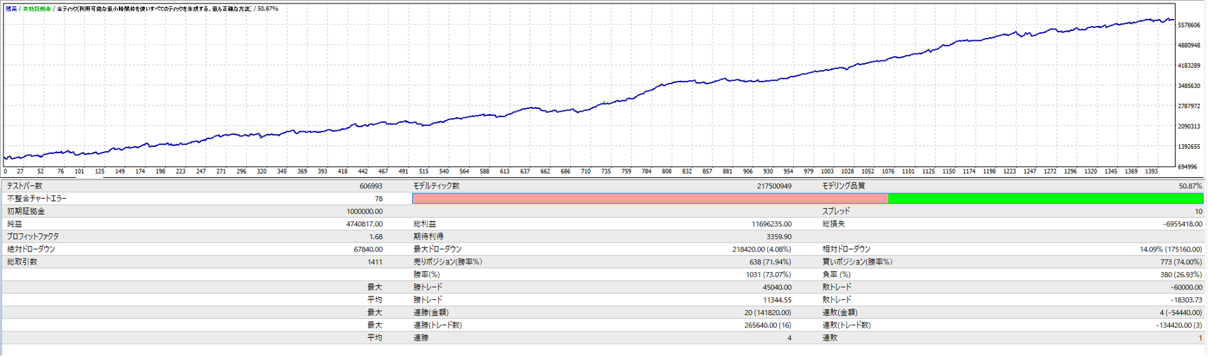Viewport: 1208px width, 357px height.
Task: Select the value 606993
Action: pos(371,186)
